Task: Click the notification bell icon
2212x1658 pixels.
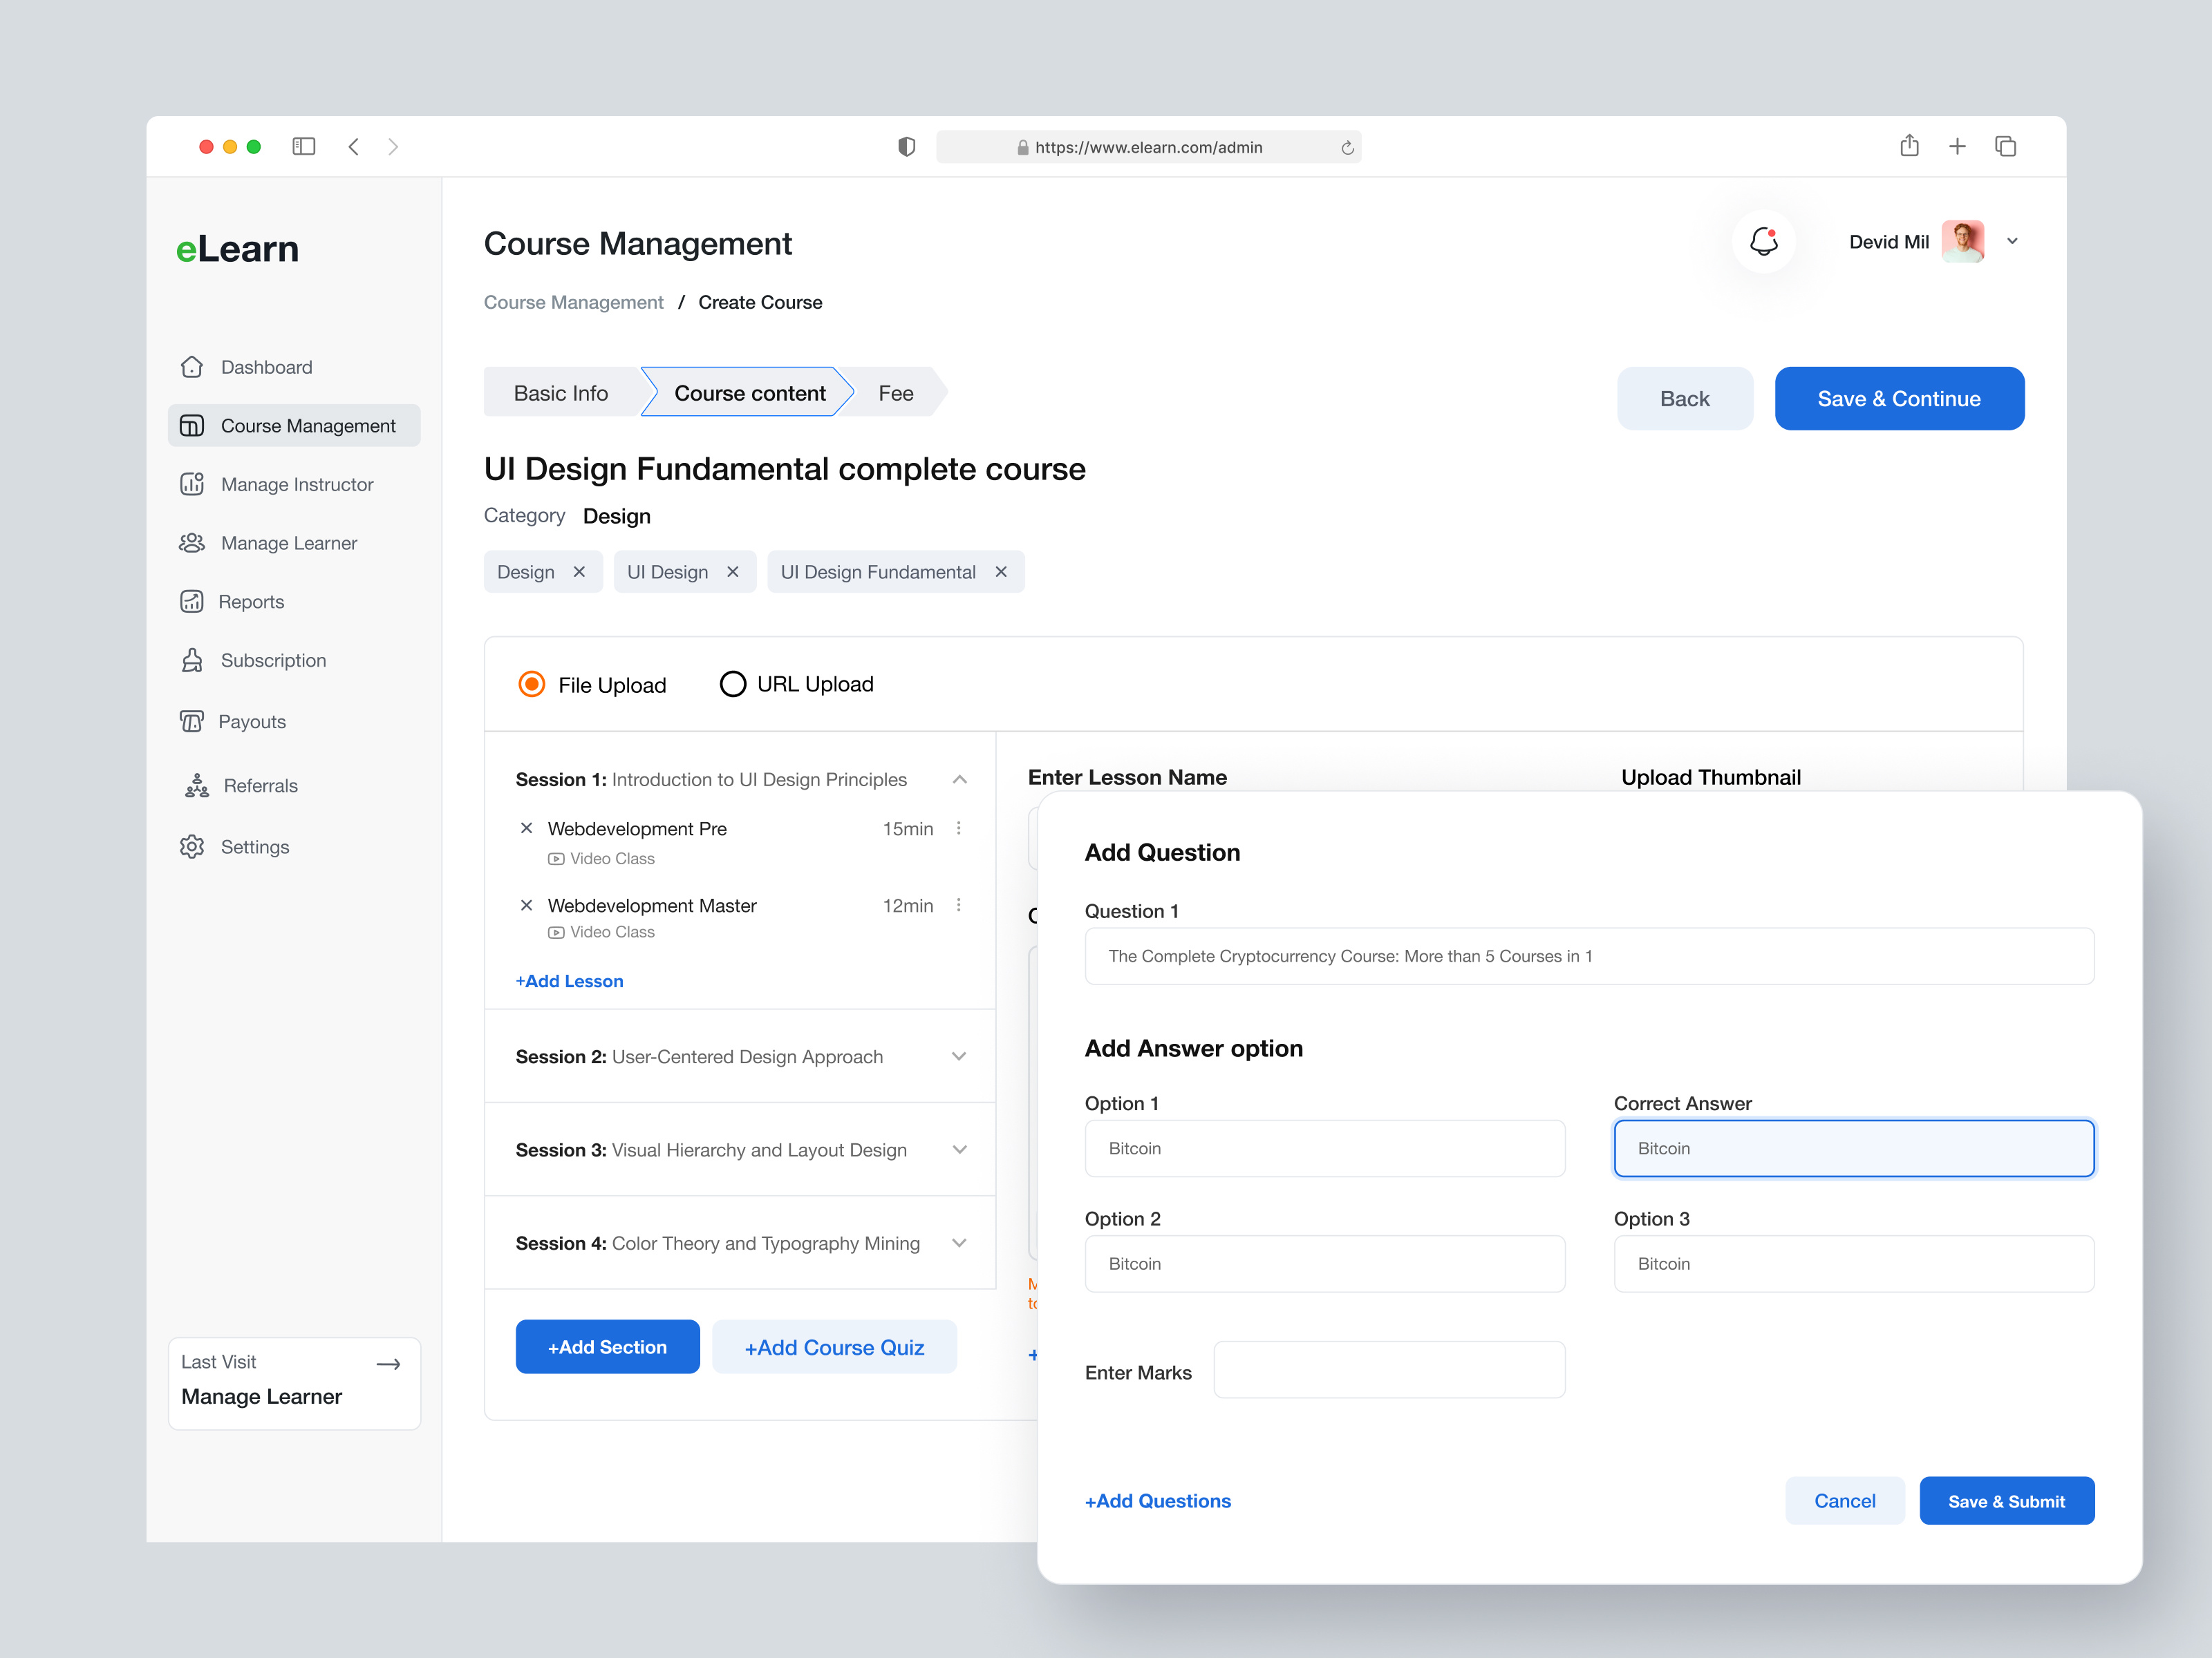Action: point(1763,241)
